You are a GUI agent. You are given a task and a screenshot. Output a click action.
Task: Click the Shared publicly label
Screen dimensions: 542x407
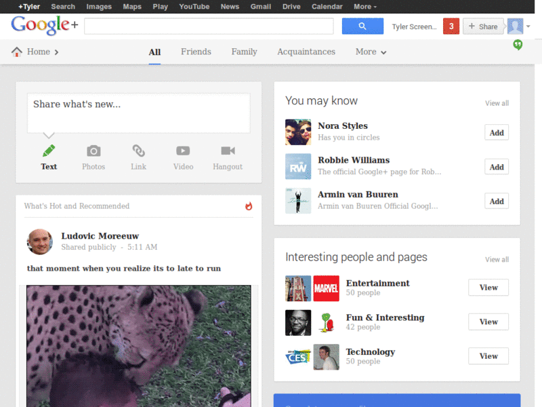(x=89, y=247)
